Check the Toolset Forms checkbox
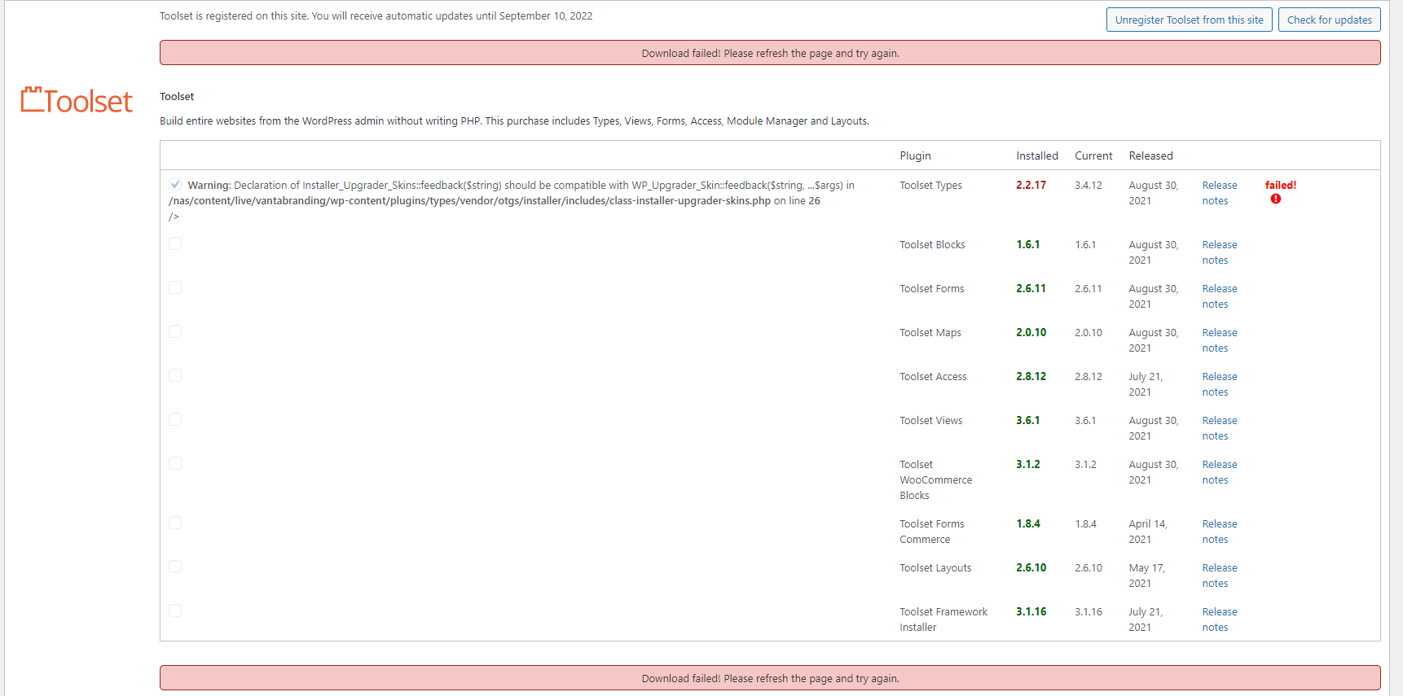Viewport: 1403px width, 696px height. pyautogui.click(x=175, y=287)
